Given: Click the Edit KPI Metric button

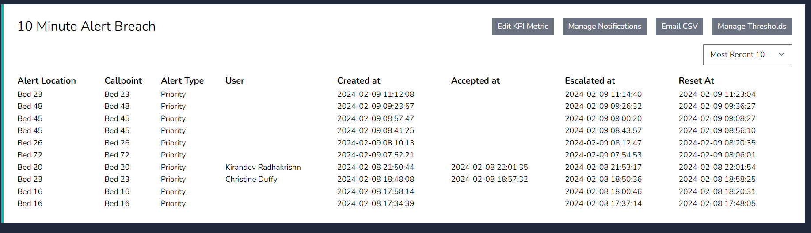Looking at the screenshot, I should [522, 27].
